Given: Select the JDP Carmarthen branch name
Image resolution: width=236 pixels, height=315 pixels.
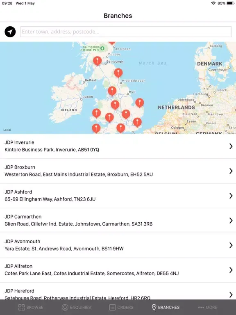Looking at the screenshot, I should (x=23, y=217).
